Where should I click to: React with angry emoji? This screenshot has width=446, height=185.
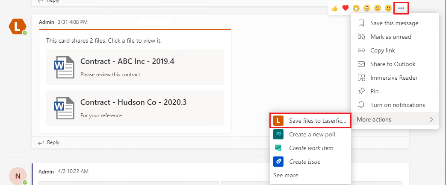point(388,8)
